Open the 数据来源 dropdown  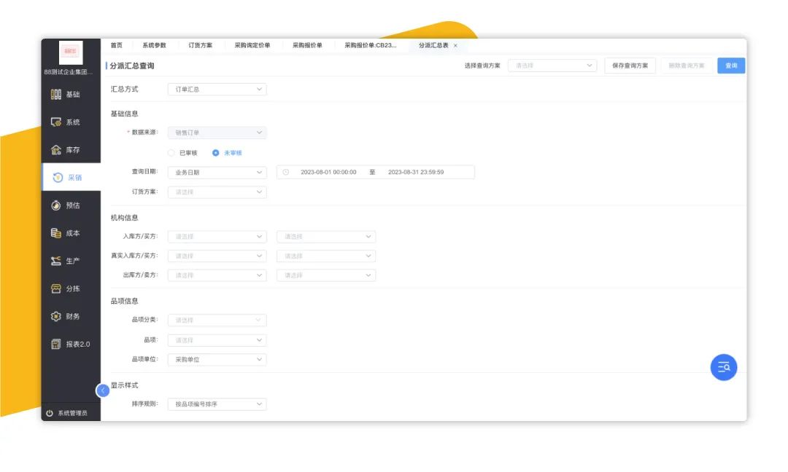click(x=217, y=133)
